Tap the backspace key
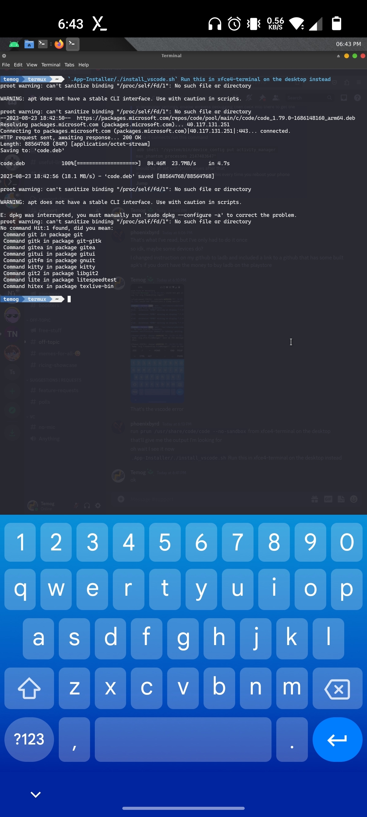The height and width of the screenshot is (817, 367). 337,688
